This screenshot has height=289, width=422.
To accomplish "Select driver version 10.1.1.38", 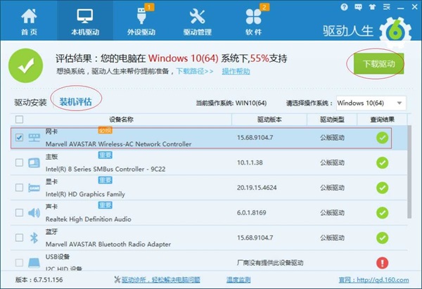I will (250, 163).
